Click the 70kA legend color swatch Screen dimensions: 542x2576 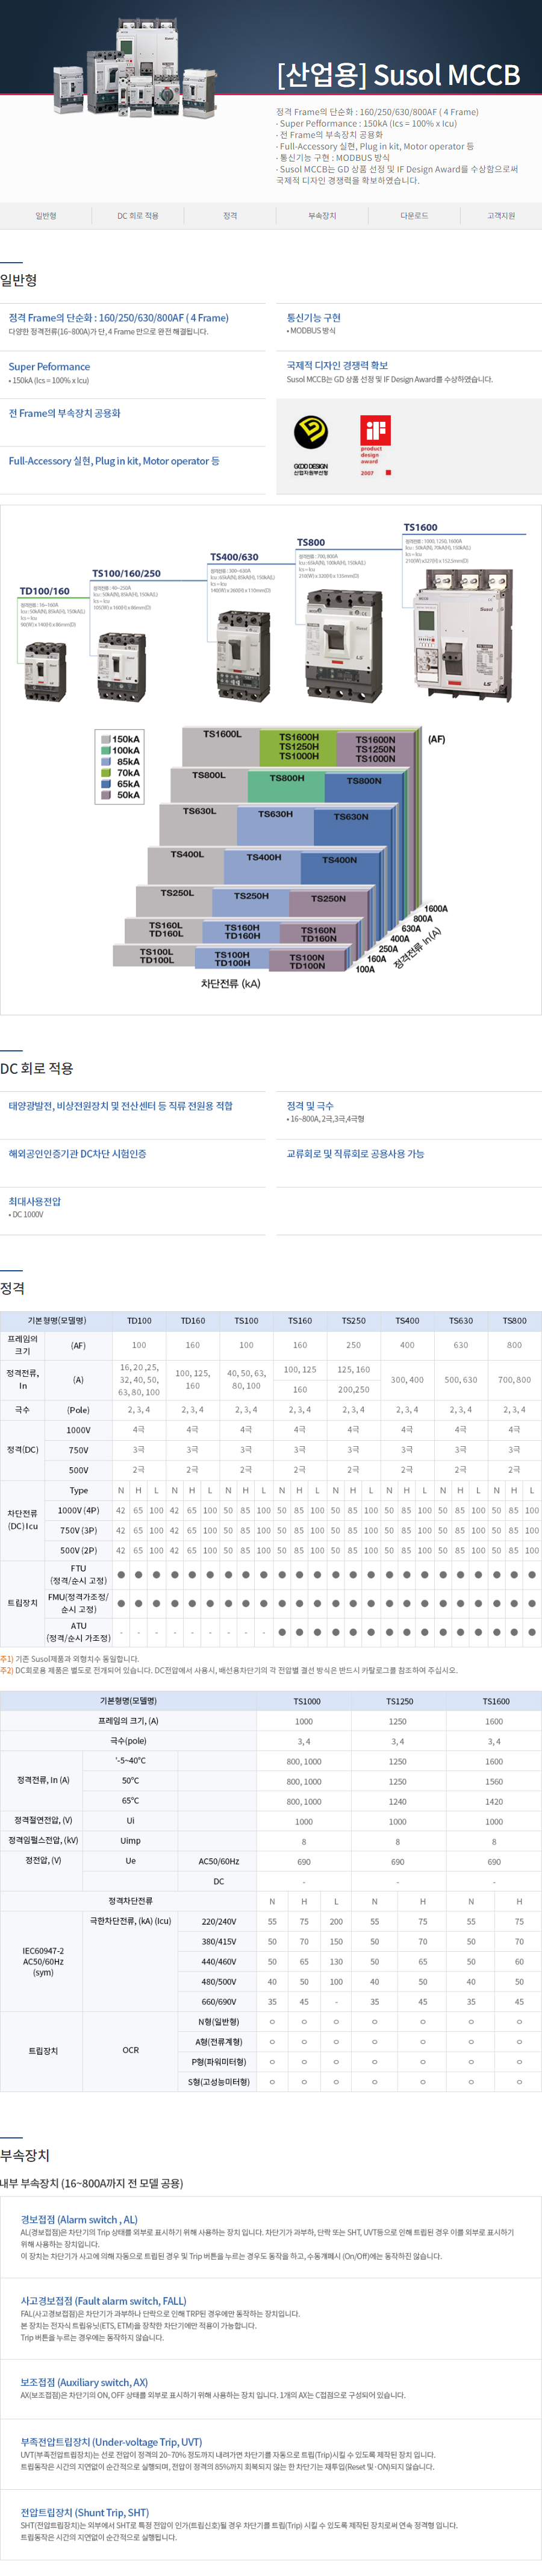click(105, 772)
